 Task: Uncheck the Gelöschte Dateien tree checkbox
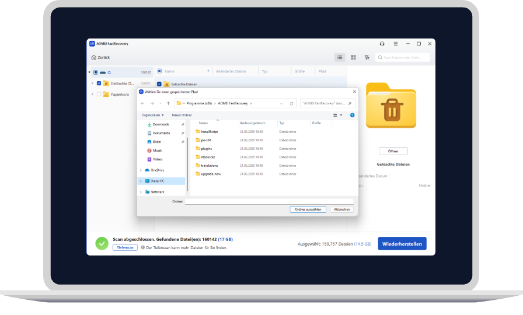(x=99, y=83)
